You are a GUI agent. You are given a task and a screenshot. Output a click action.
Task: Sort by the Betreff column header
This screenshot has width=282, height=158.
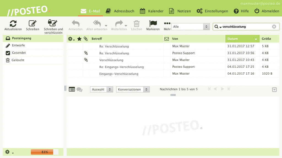click(126, 39)
